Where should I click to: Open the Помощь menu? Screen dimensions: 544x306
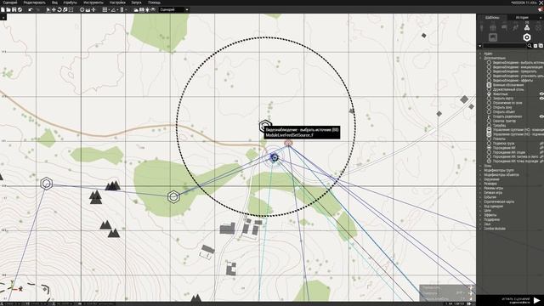(x=154, y=3)
